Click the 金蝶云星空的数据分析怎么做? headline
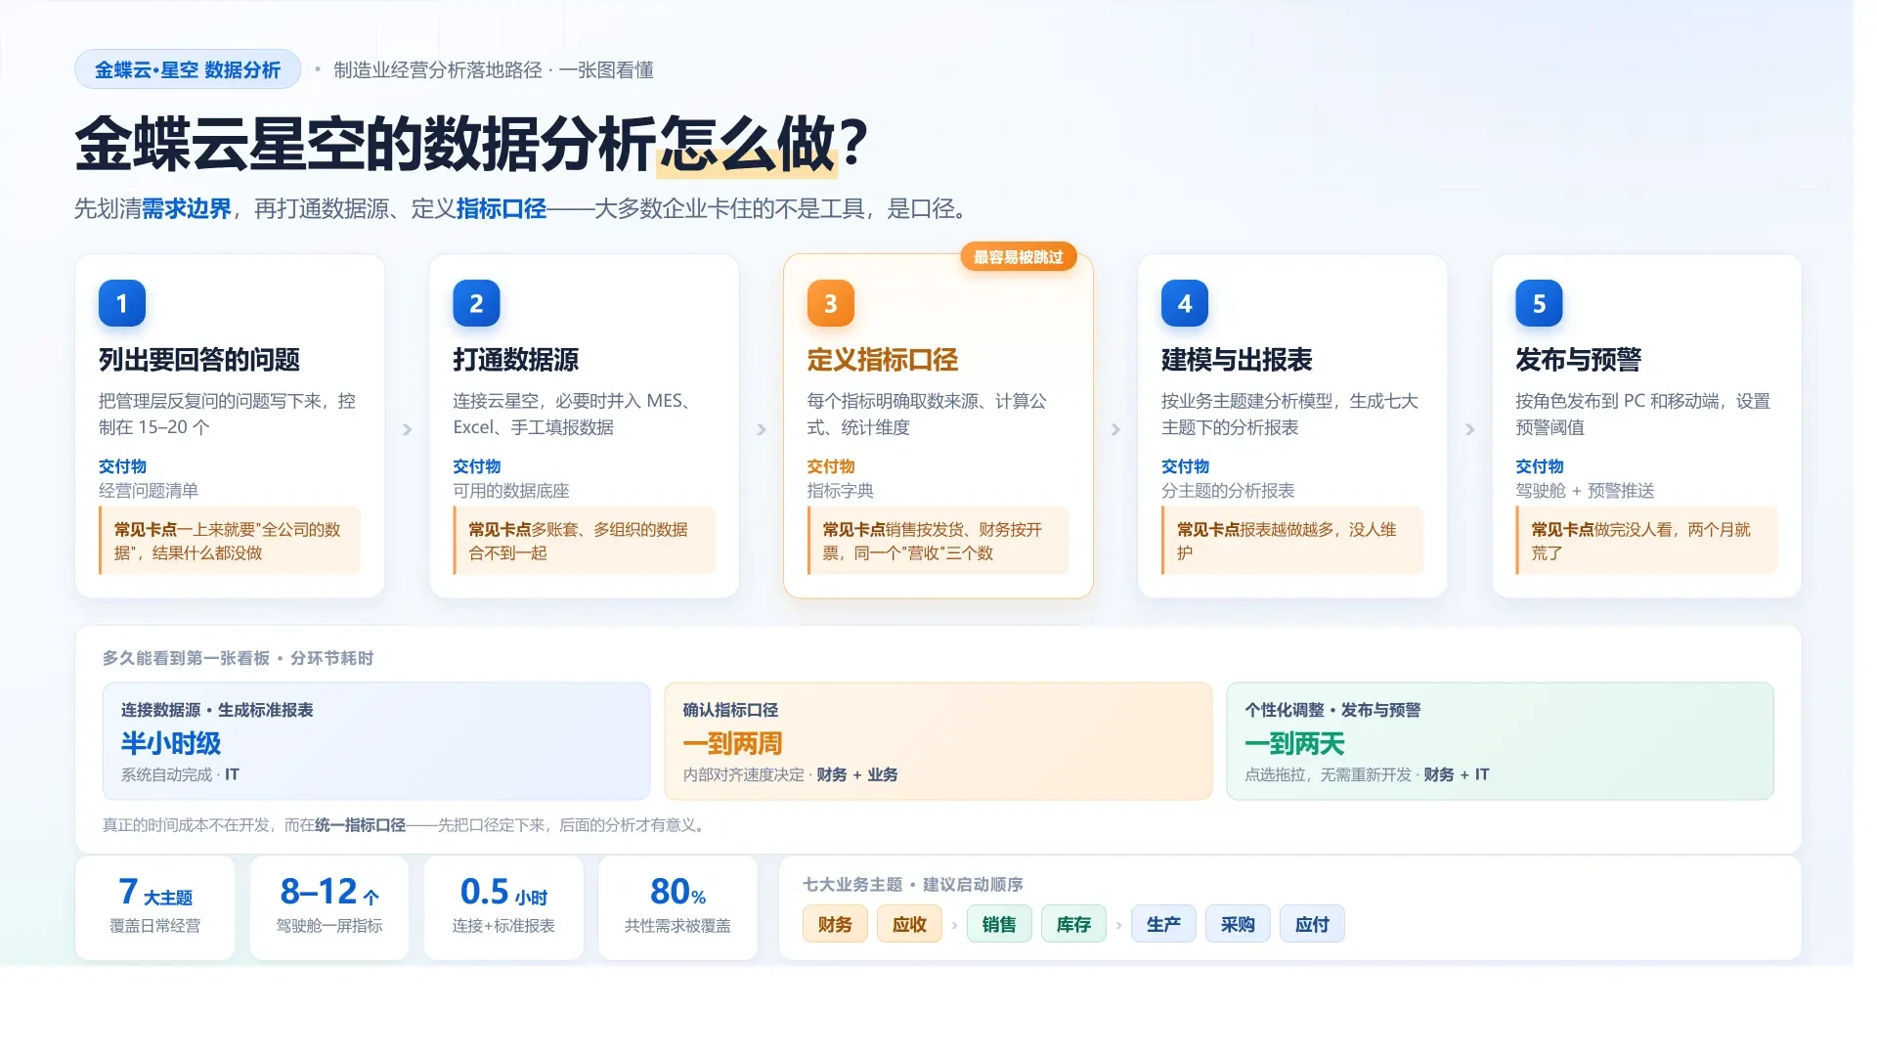This screenshot has width=1877, height=1056. click(x=471, y=144)
